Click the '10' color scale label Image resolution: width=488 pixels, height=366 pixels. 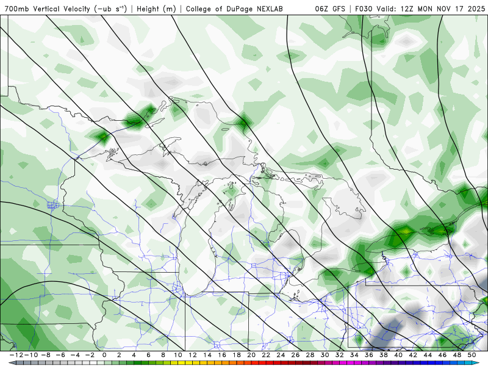coord(178,355)
